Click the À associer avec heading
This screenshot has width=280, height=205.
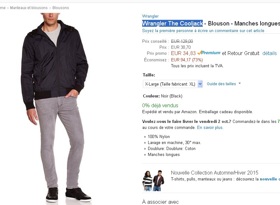[x=160, y=202]
